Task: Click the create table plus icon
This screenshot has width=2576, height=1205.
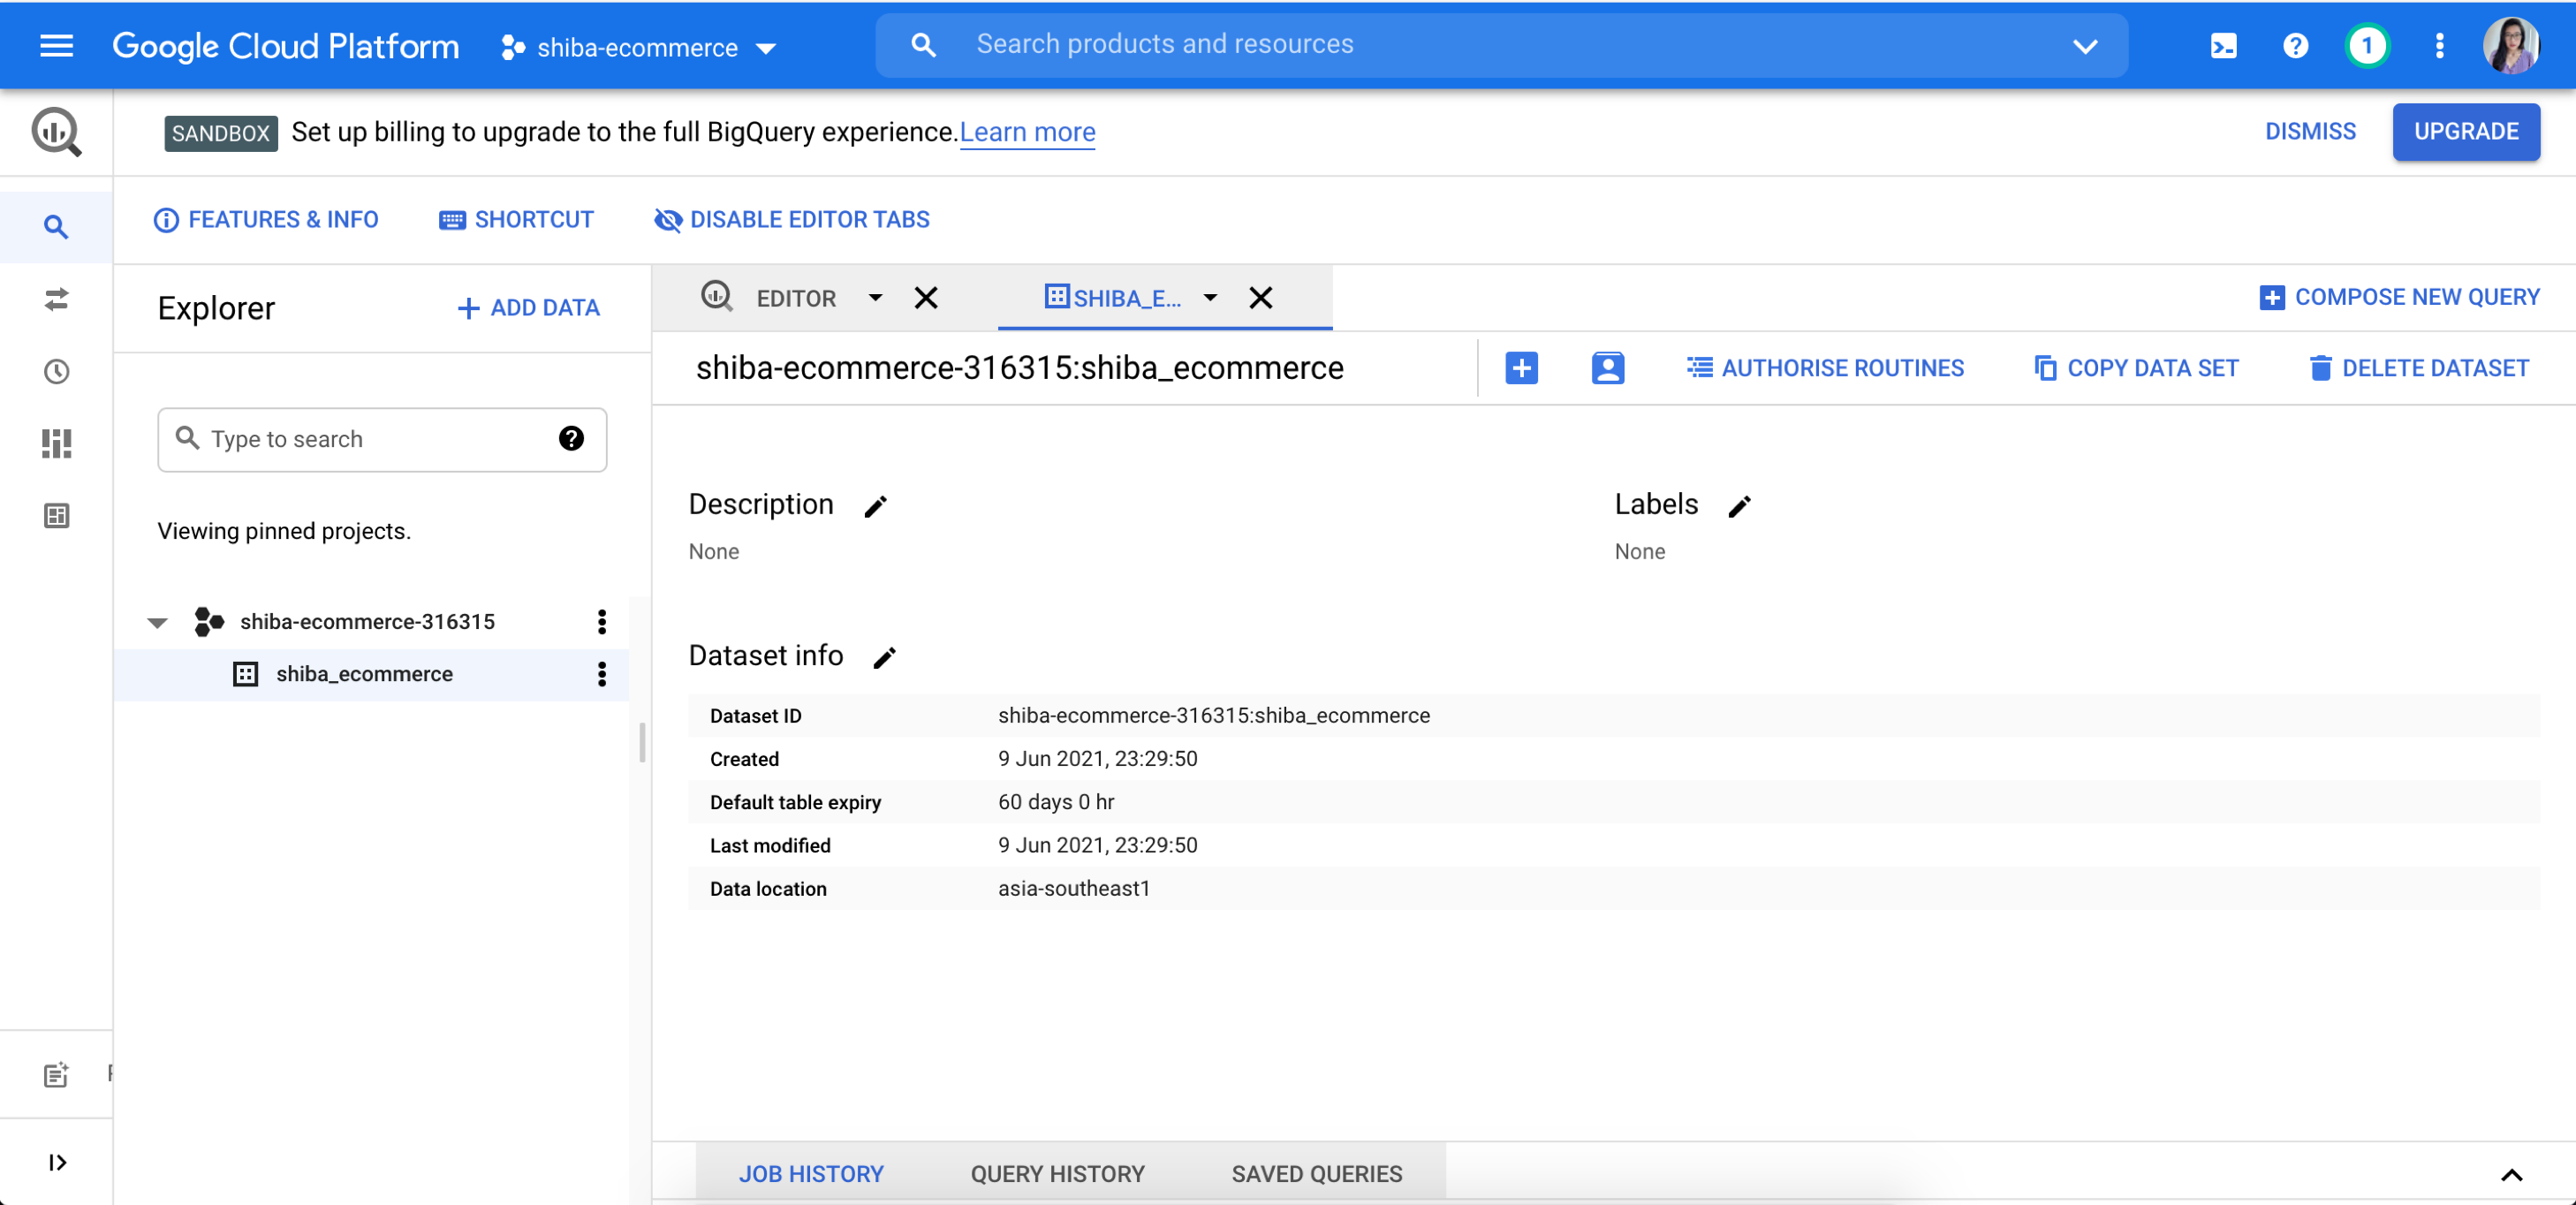Action: point(1521,368)
